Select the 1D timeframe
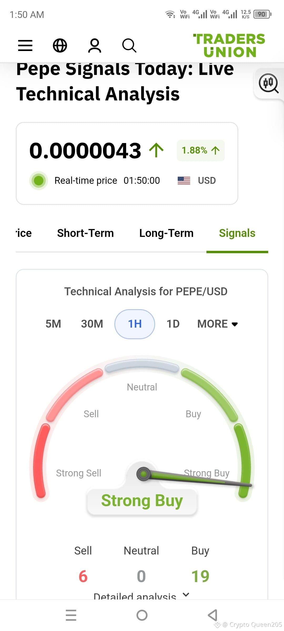This screenshot has width=284, height=631. click(x=173, y=324)
